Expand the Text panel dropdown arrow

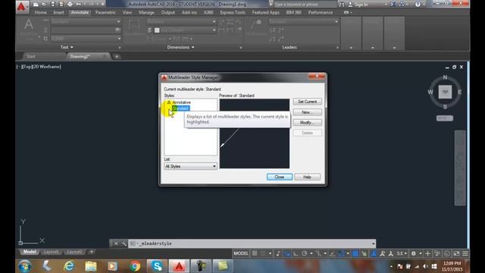pyautogui.click(x=72, y=47)
